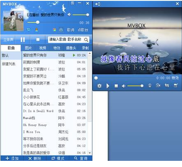
Task: Select song It Is A Small Word
Action: click(x=55, y=111)
